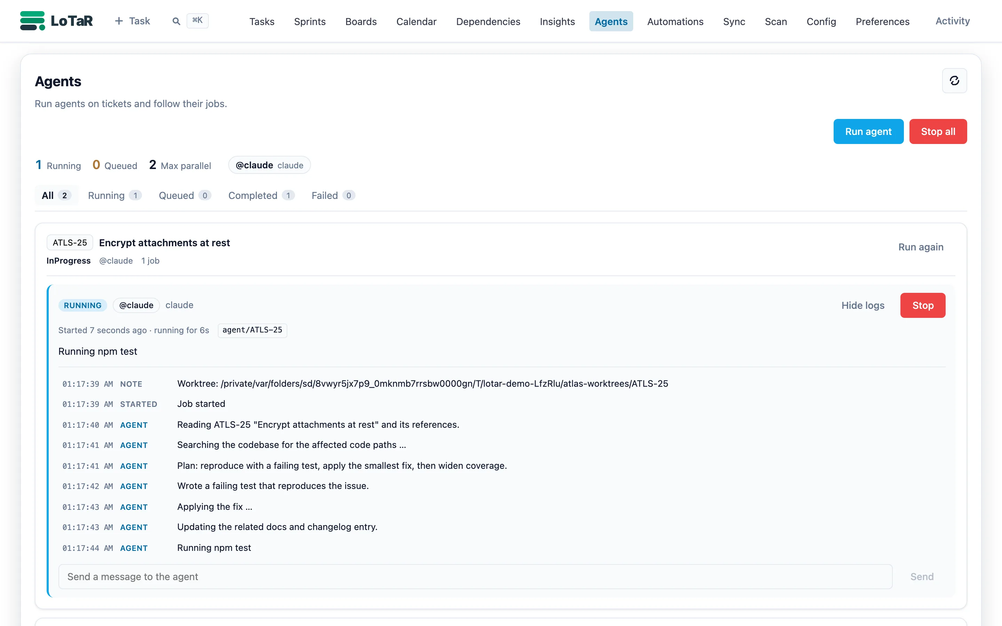The height and width of the screenshot is (626, 1002).
Task: Collapse logs with Hide logs
Action: coord(863,306)
